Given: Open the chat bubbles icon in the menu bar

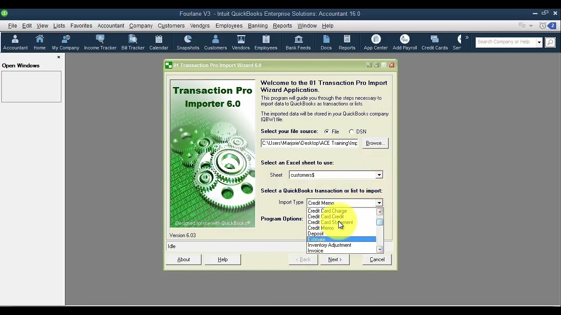Looking at the screenshot, I should tap(522, 26).
